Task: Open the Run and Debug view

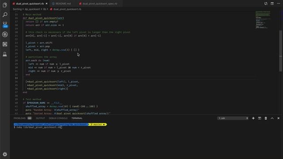Action: point(5,34)
